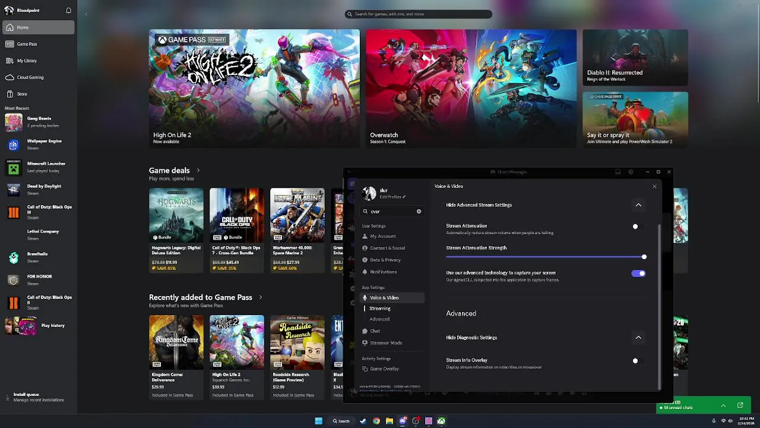Open Lethal Company from recent list

pos(39,235)
